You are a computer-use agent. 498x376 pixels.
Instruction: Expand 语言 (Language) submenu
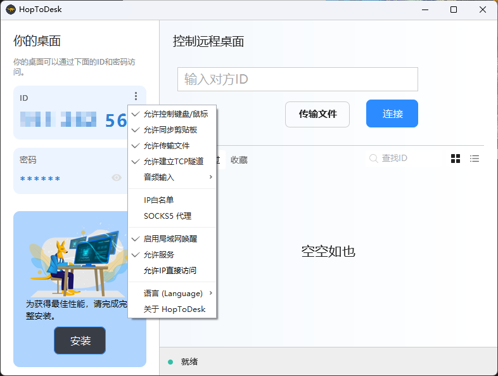pos(172,294)
